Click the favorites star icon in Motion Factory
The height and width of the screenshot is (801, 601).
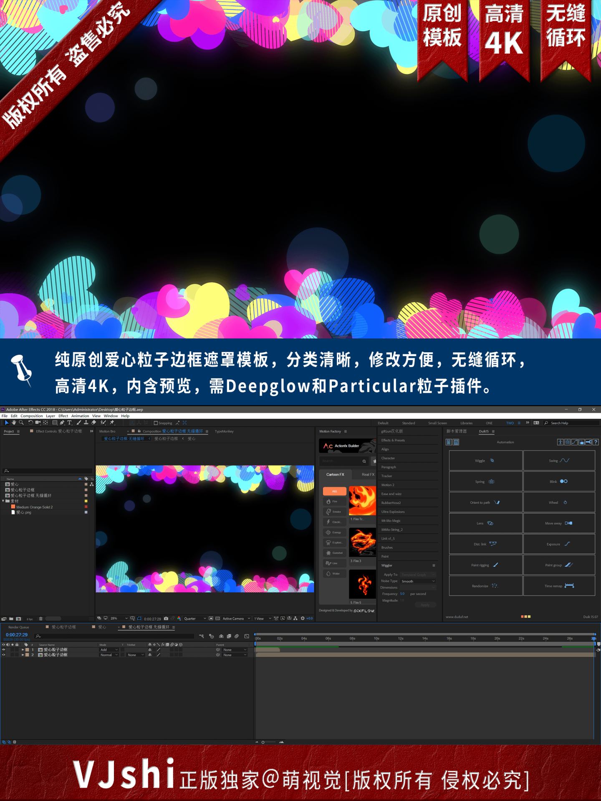pyautogui.click(x=374, y=461)
